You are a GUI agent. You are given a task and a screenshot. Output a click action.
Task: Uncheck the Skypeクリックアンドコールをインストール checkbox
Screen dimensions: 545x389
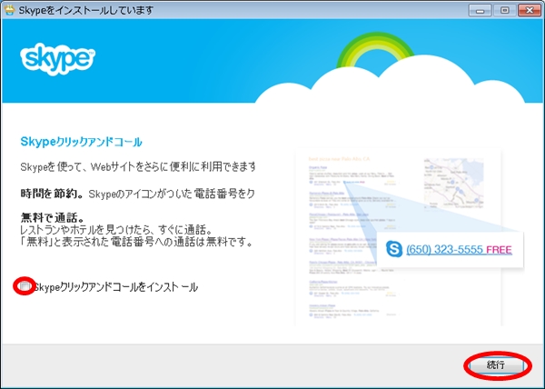click(x=25, y=286)
